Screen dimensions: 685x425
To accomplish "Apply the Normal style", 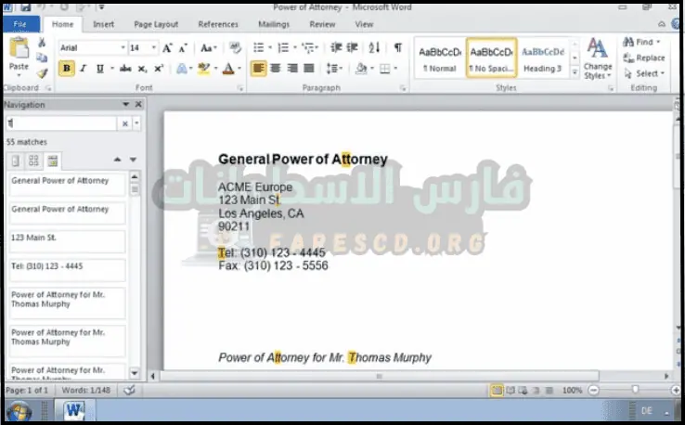I will coord(439,59).
